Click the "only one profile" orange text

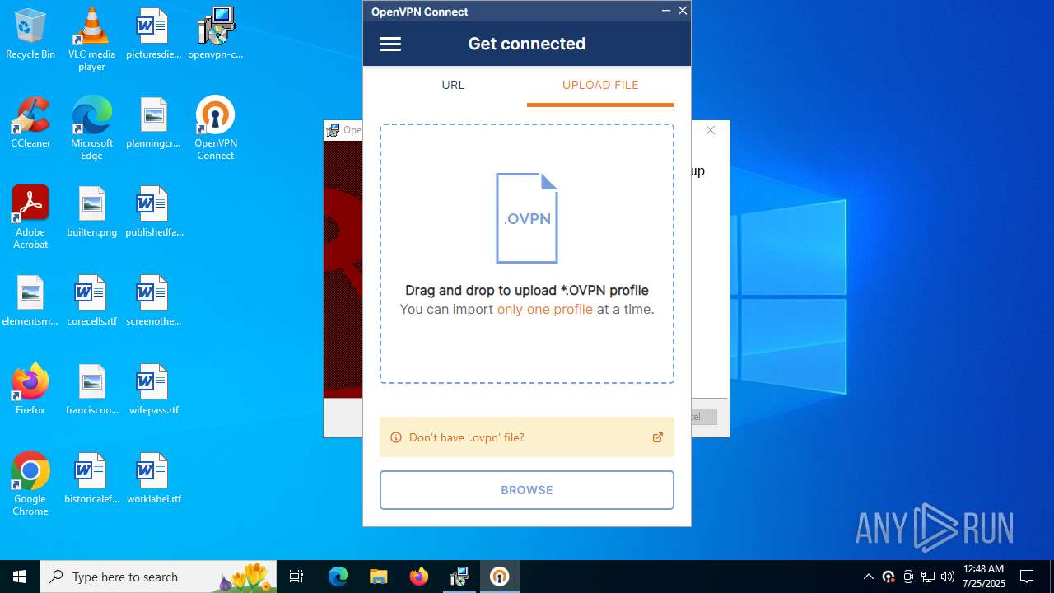(x=545, y=310)
